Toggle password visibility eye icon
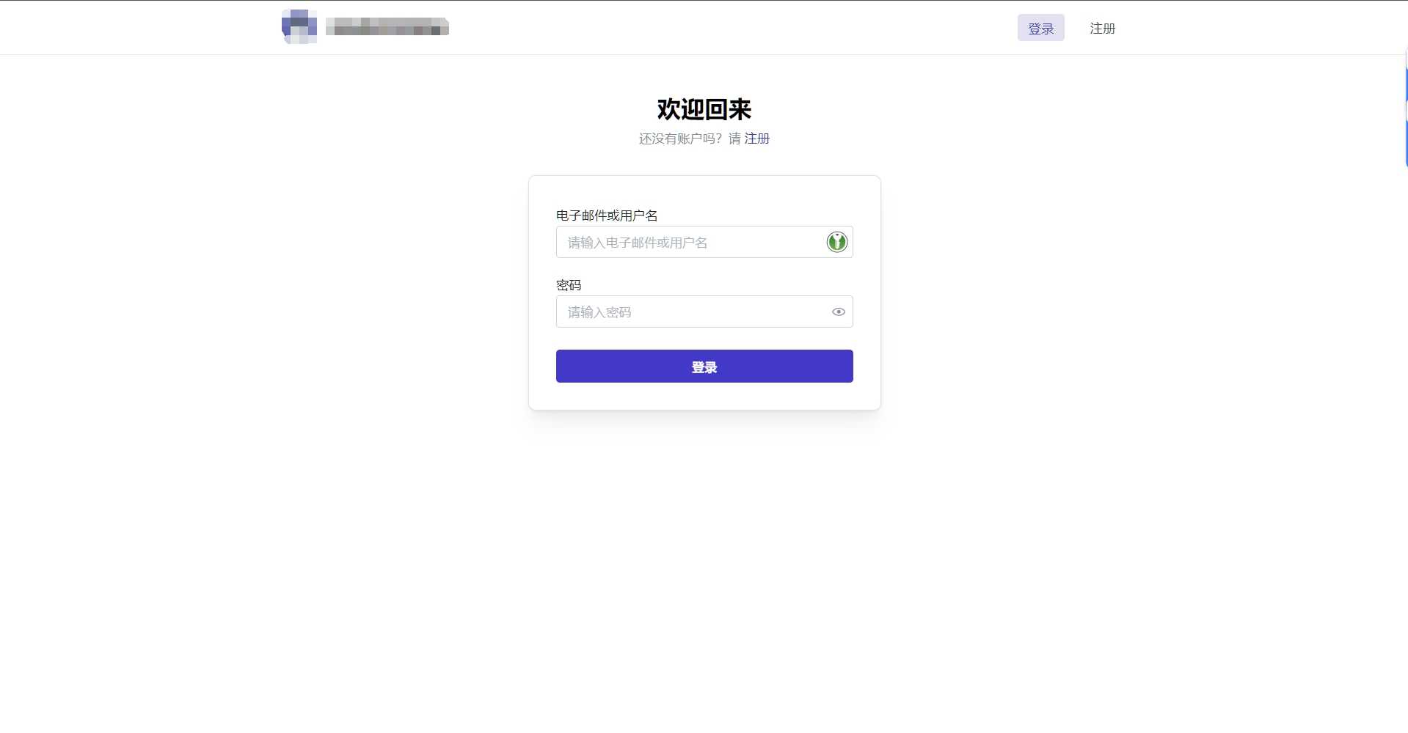The height and width of the screenshot is (733, 1408). (x=839, y=312)
